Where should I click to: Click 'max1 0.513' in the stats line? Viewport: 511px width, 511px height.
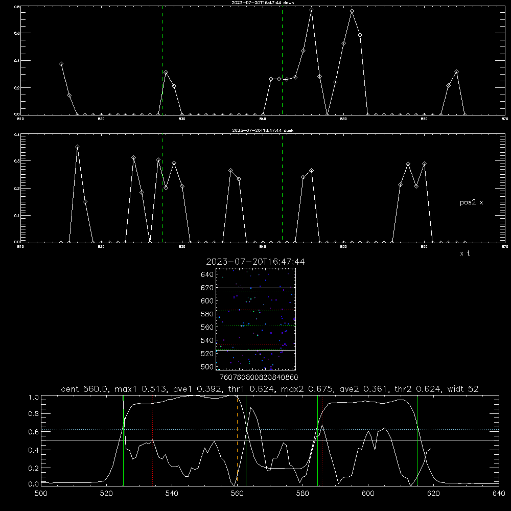pyautogui.click(x=142, y=389)
